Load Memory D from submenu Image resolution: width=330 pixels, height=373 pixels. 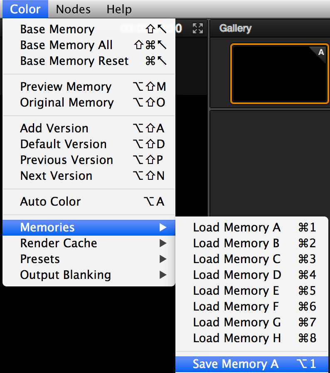coord(237,275)
